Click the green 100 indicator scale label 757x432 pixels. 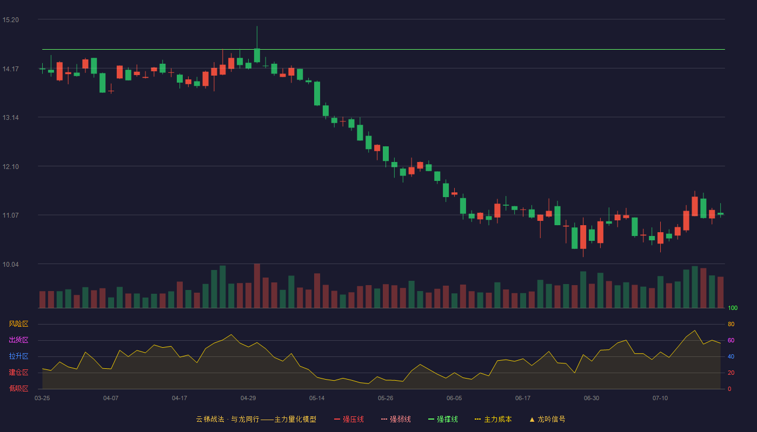point(732,308)
